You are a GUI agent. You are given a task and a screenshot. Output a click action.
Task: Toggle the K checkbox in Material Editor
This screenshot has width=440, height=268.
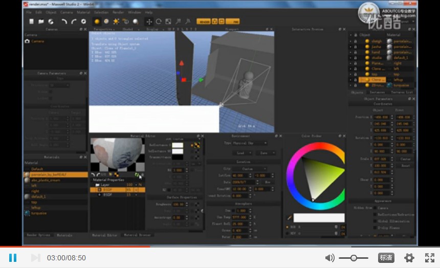click(x=169, y=190)
